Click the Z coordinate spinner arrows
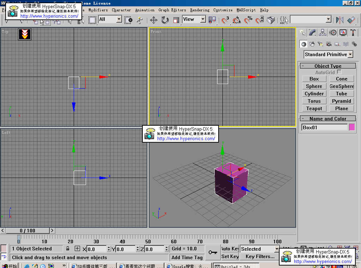This screenshot has width=361, height=268. (166, 249)
